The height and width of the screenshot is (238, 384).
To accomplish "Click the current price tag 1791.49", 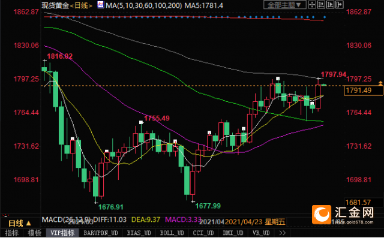I will 364,91.
